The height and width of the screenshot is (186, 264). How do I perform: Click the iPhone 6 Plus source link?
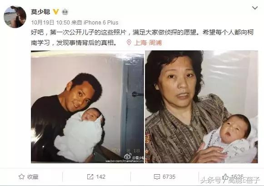(x=101, y=23)
